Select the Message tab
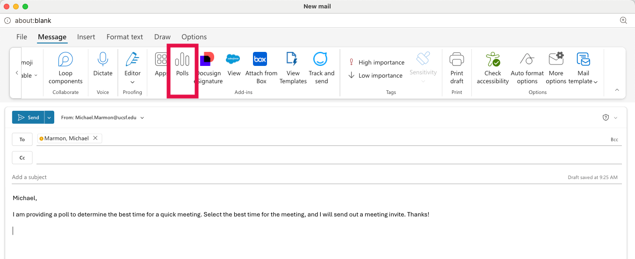This screenshot has width=635, height=259. pyautogui.click(x=52, y=37)
